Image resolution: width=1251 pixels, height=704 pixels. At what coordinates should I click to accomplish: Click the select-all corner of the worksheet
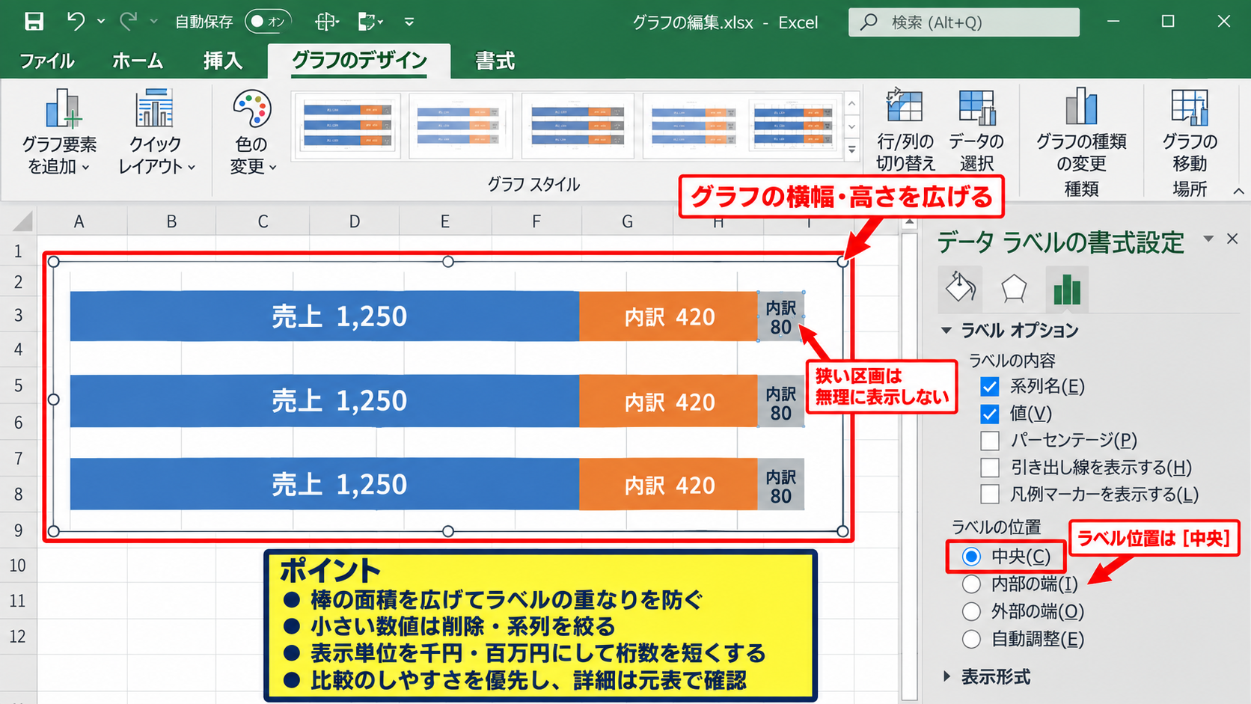click(x=22, y=221)
